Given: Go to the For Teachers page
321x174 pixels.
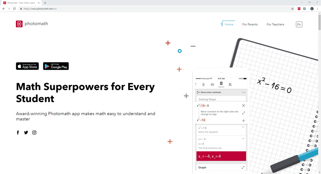Looking at the screenshot, I should [275, 24].
